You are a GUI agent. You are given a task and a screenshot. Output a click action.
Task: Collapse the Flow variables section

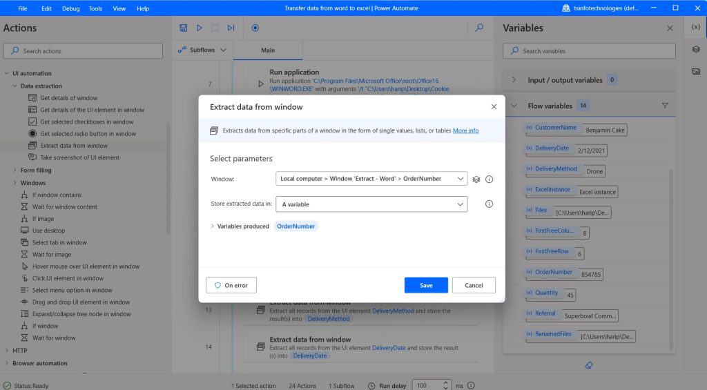coord(514,106)
